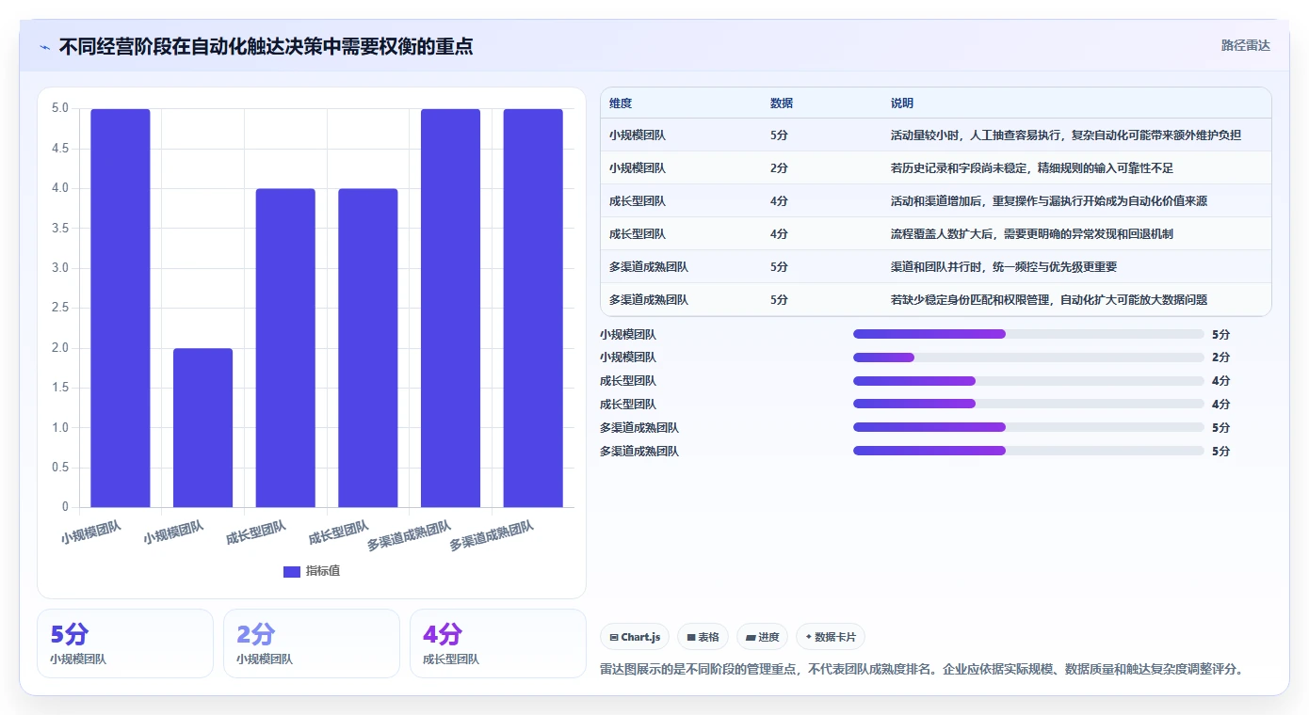
Task: Click the 4分 cell in the 异常发现 table row
Action: point(779,233)
